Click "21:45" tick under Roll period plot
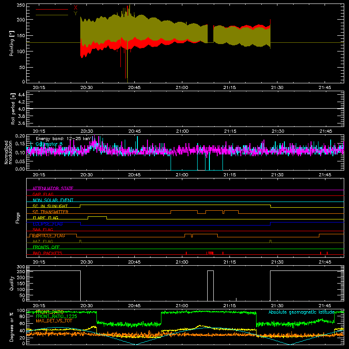The image size is (349, 349). pyautogui.click(x=325, y=131)
